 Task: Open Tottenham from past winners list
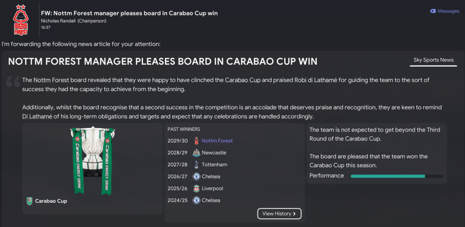214,164
